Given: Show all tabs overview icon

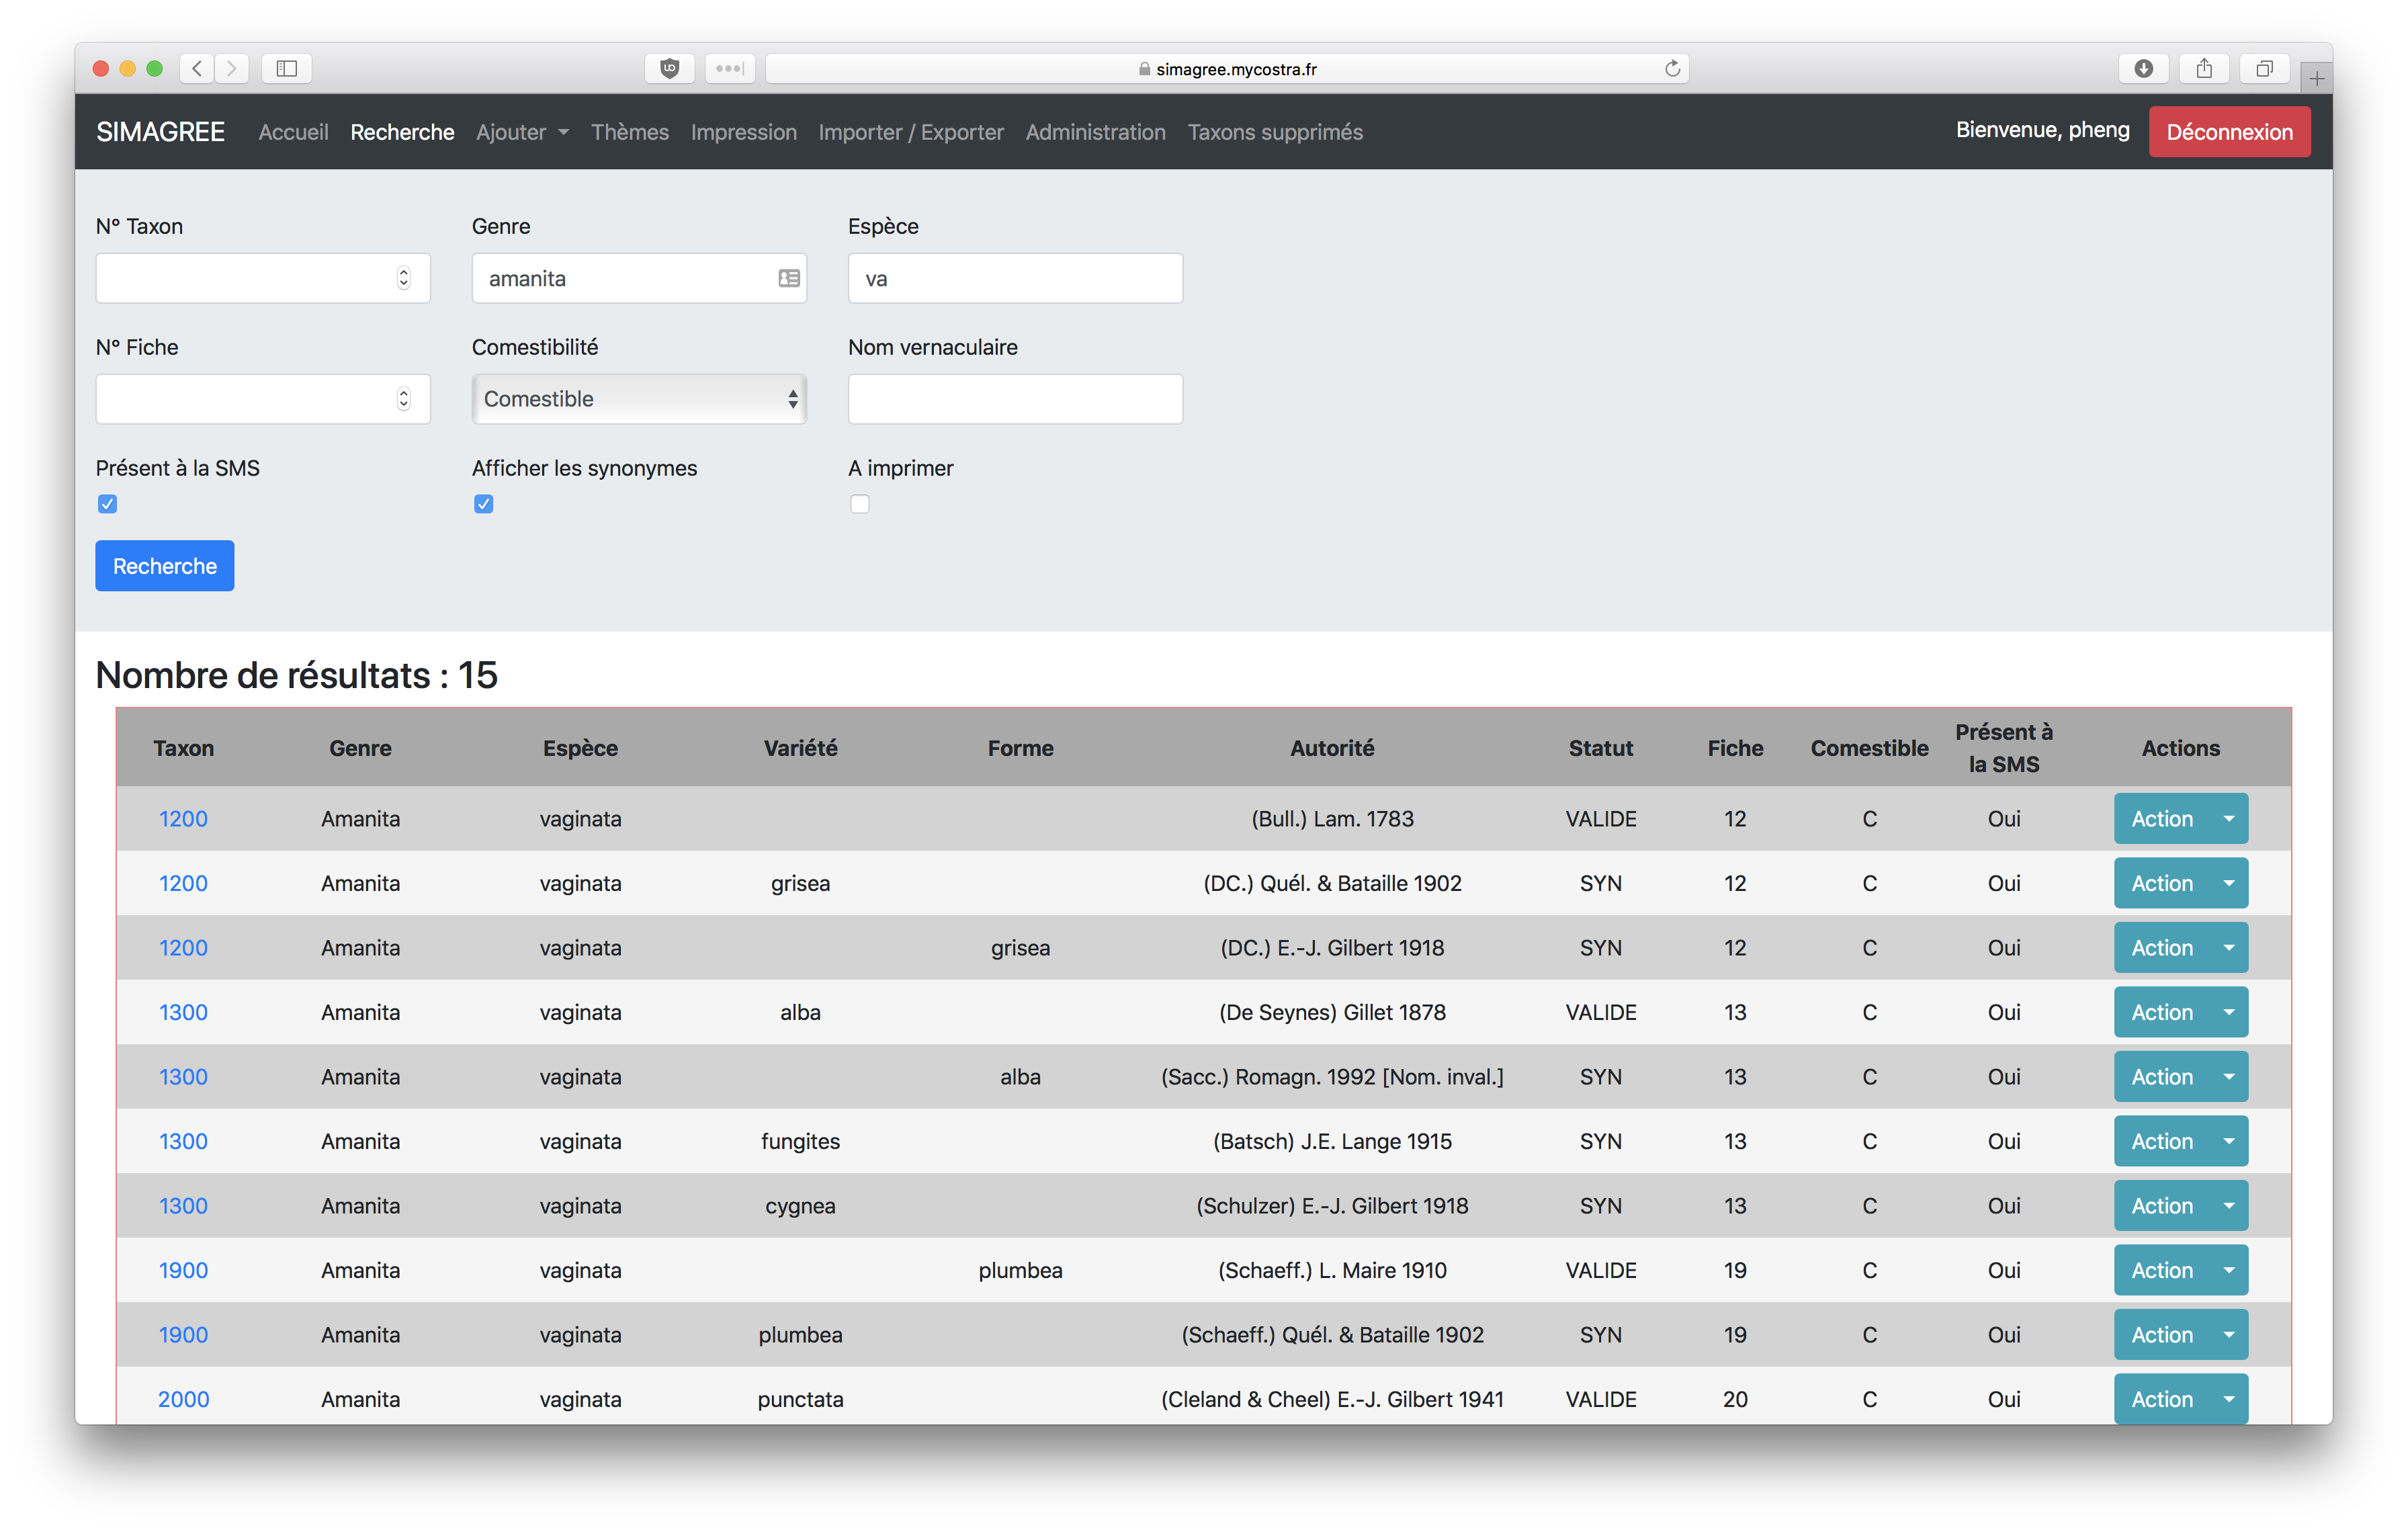Looking at the screenshot, I should coord(2264,68).
